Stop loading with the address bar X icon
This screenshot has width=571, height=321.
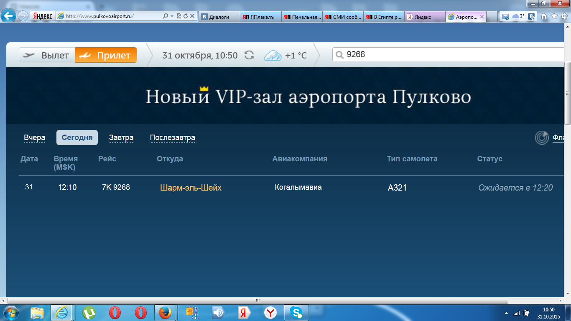192,16
